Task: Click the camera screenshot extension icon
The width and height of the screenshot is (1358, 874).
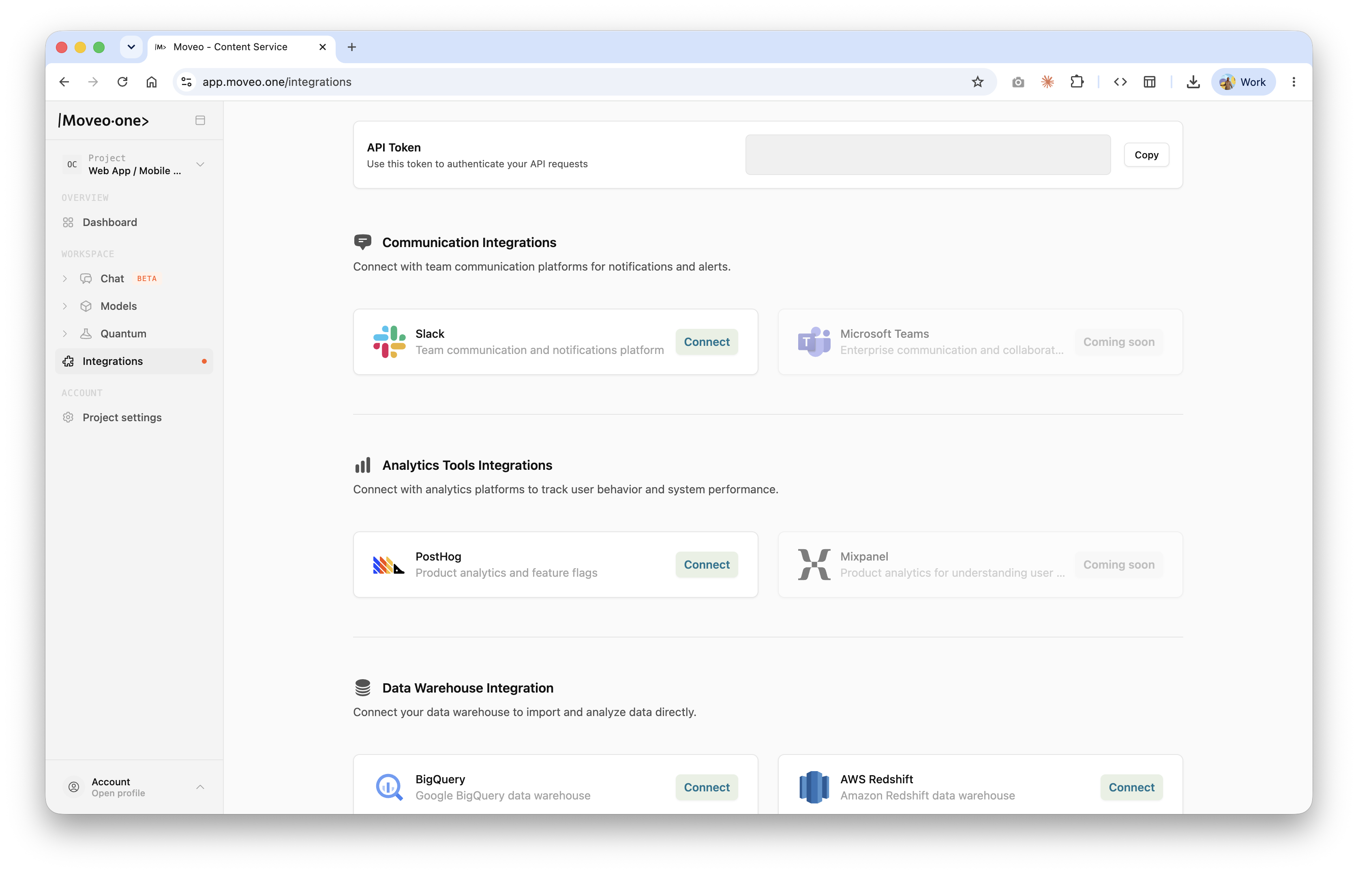Action: coord(1018,82)
